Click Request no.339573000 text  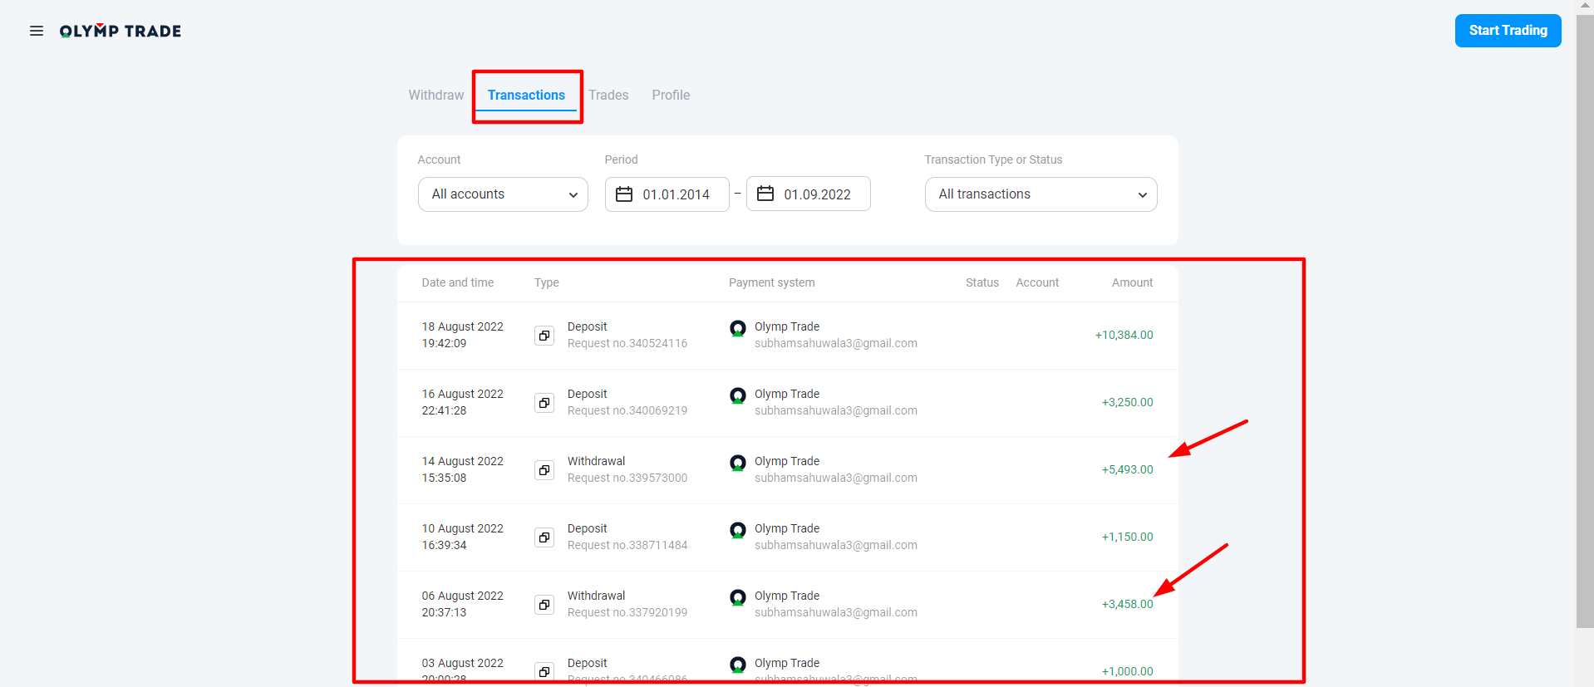[627, 478]
